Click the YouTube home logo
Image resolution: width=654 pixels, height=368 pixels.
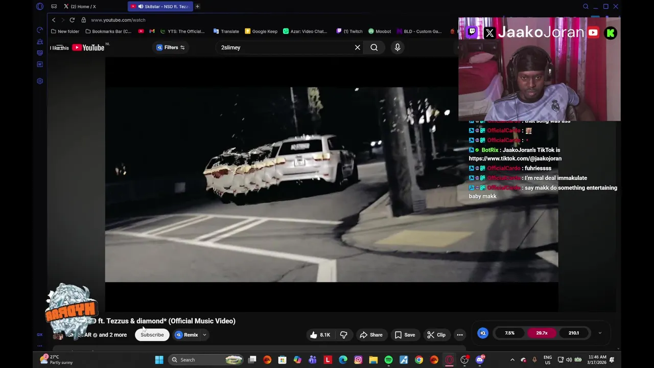point(88,48)
